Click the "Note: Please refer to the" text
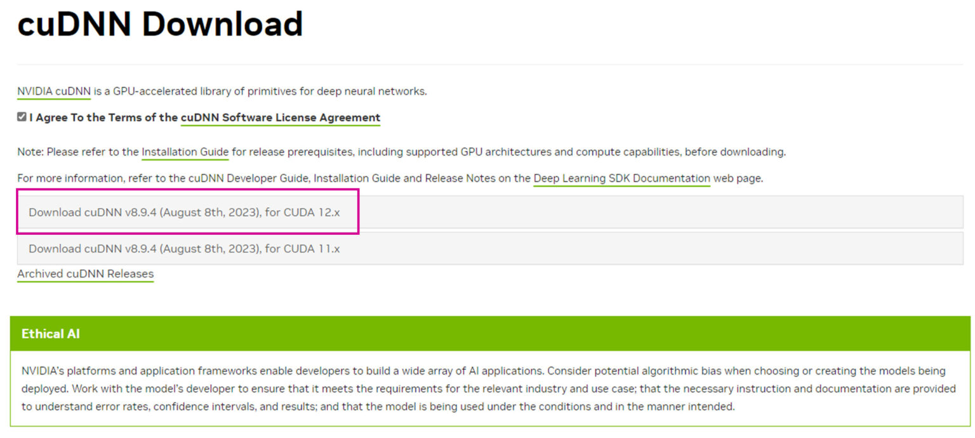Image resolution: width=975 pixels, height=438 pixels. point(77,152)
